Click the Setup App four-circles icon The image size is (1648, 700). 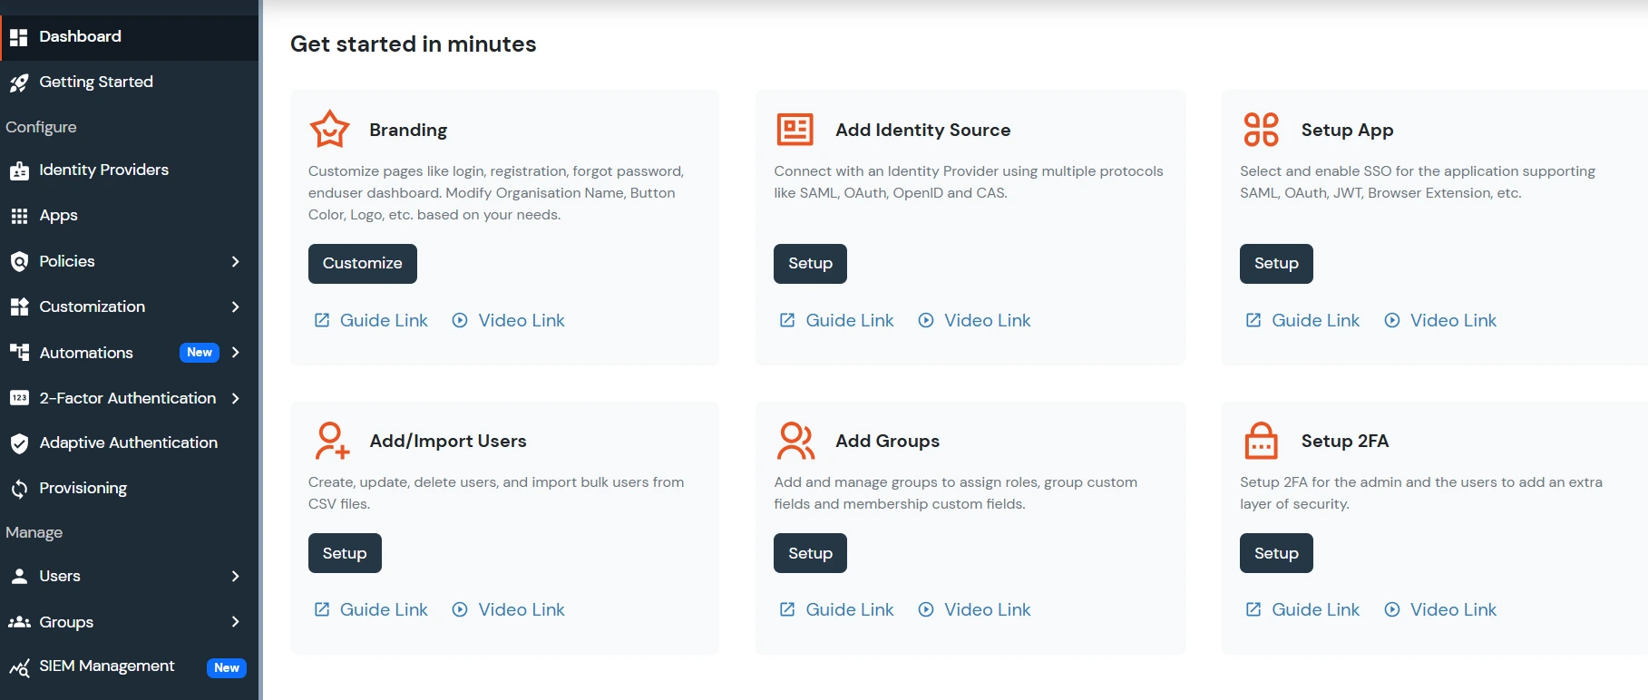[1261, 130]
